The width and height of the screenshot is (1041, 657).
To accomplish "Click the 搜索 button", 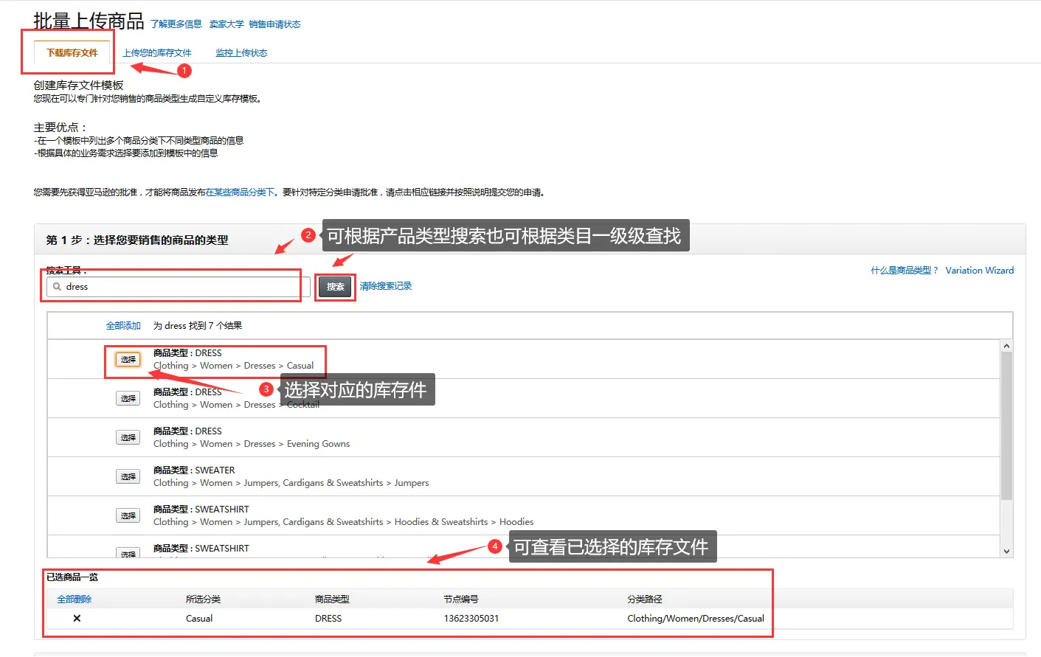I will pyautogui.click(x=335, y=287).
